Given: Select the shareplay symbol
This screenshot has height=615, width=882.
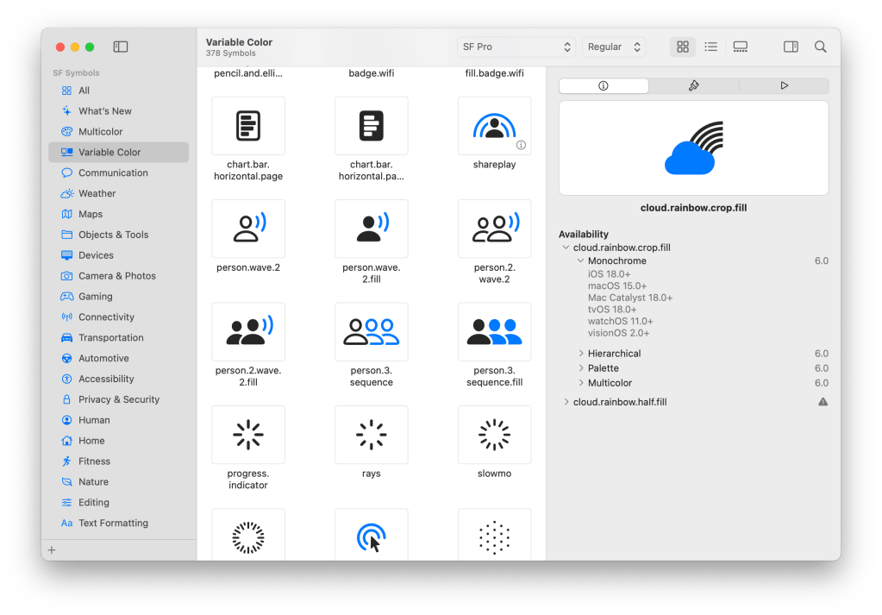Looking at the screenshot, I should coord(494,127).
